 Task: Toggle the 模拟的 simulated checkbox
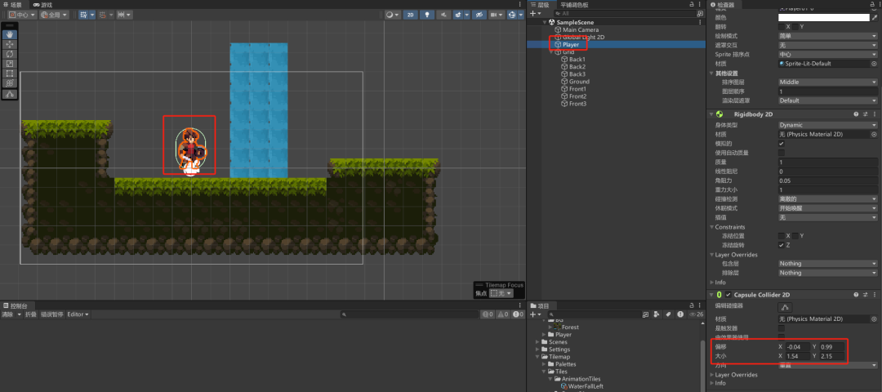pos(782,144)
